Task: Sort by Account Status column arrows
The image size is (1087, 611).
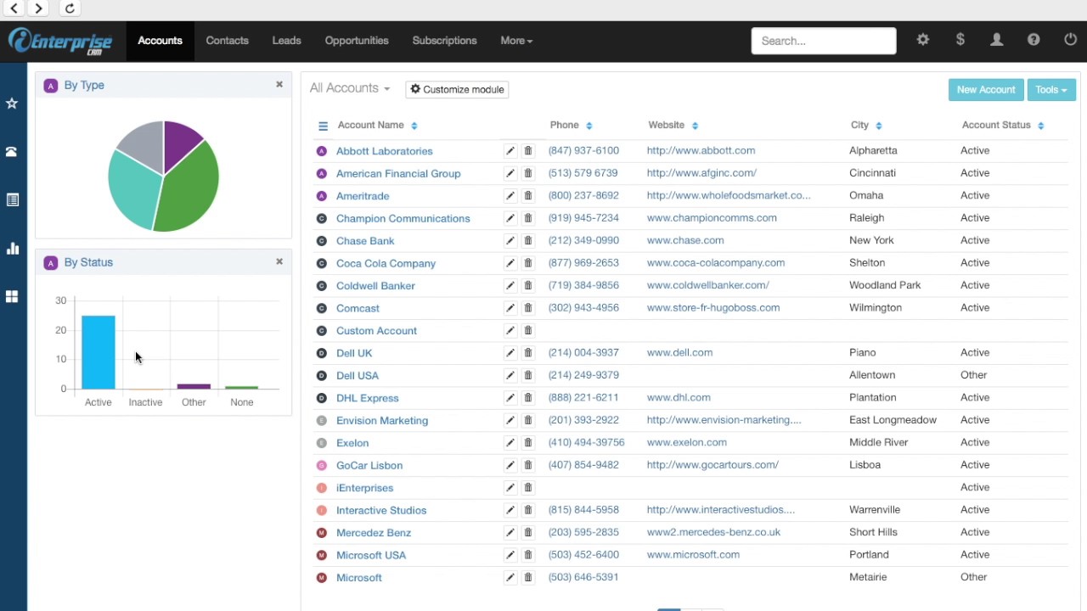Action: [x=1040, y=126]
